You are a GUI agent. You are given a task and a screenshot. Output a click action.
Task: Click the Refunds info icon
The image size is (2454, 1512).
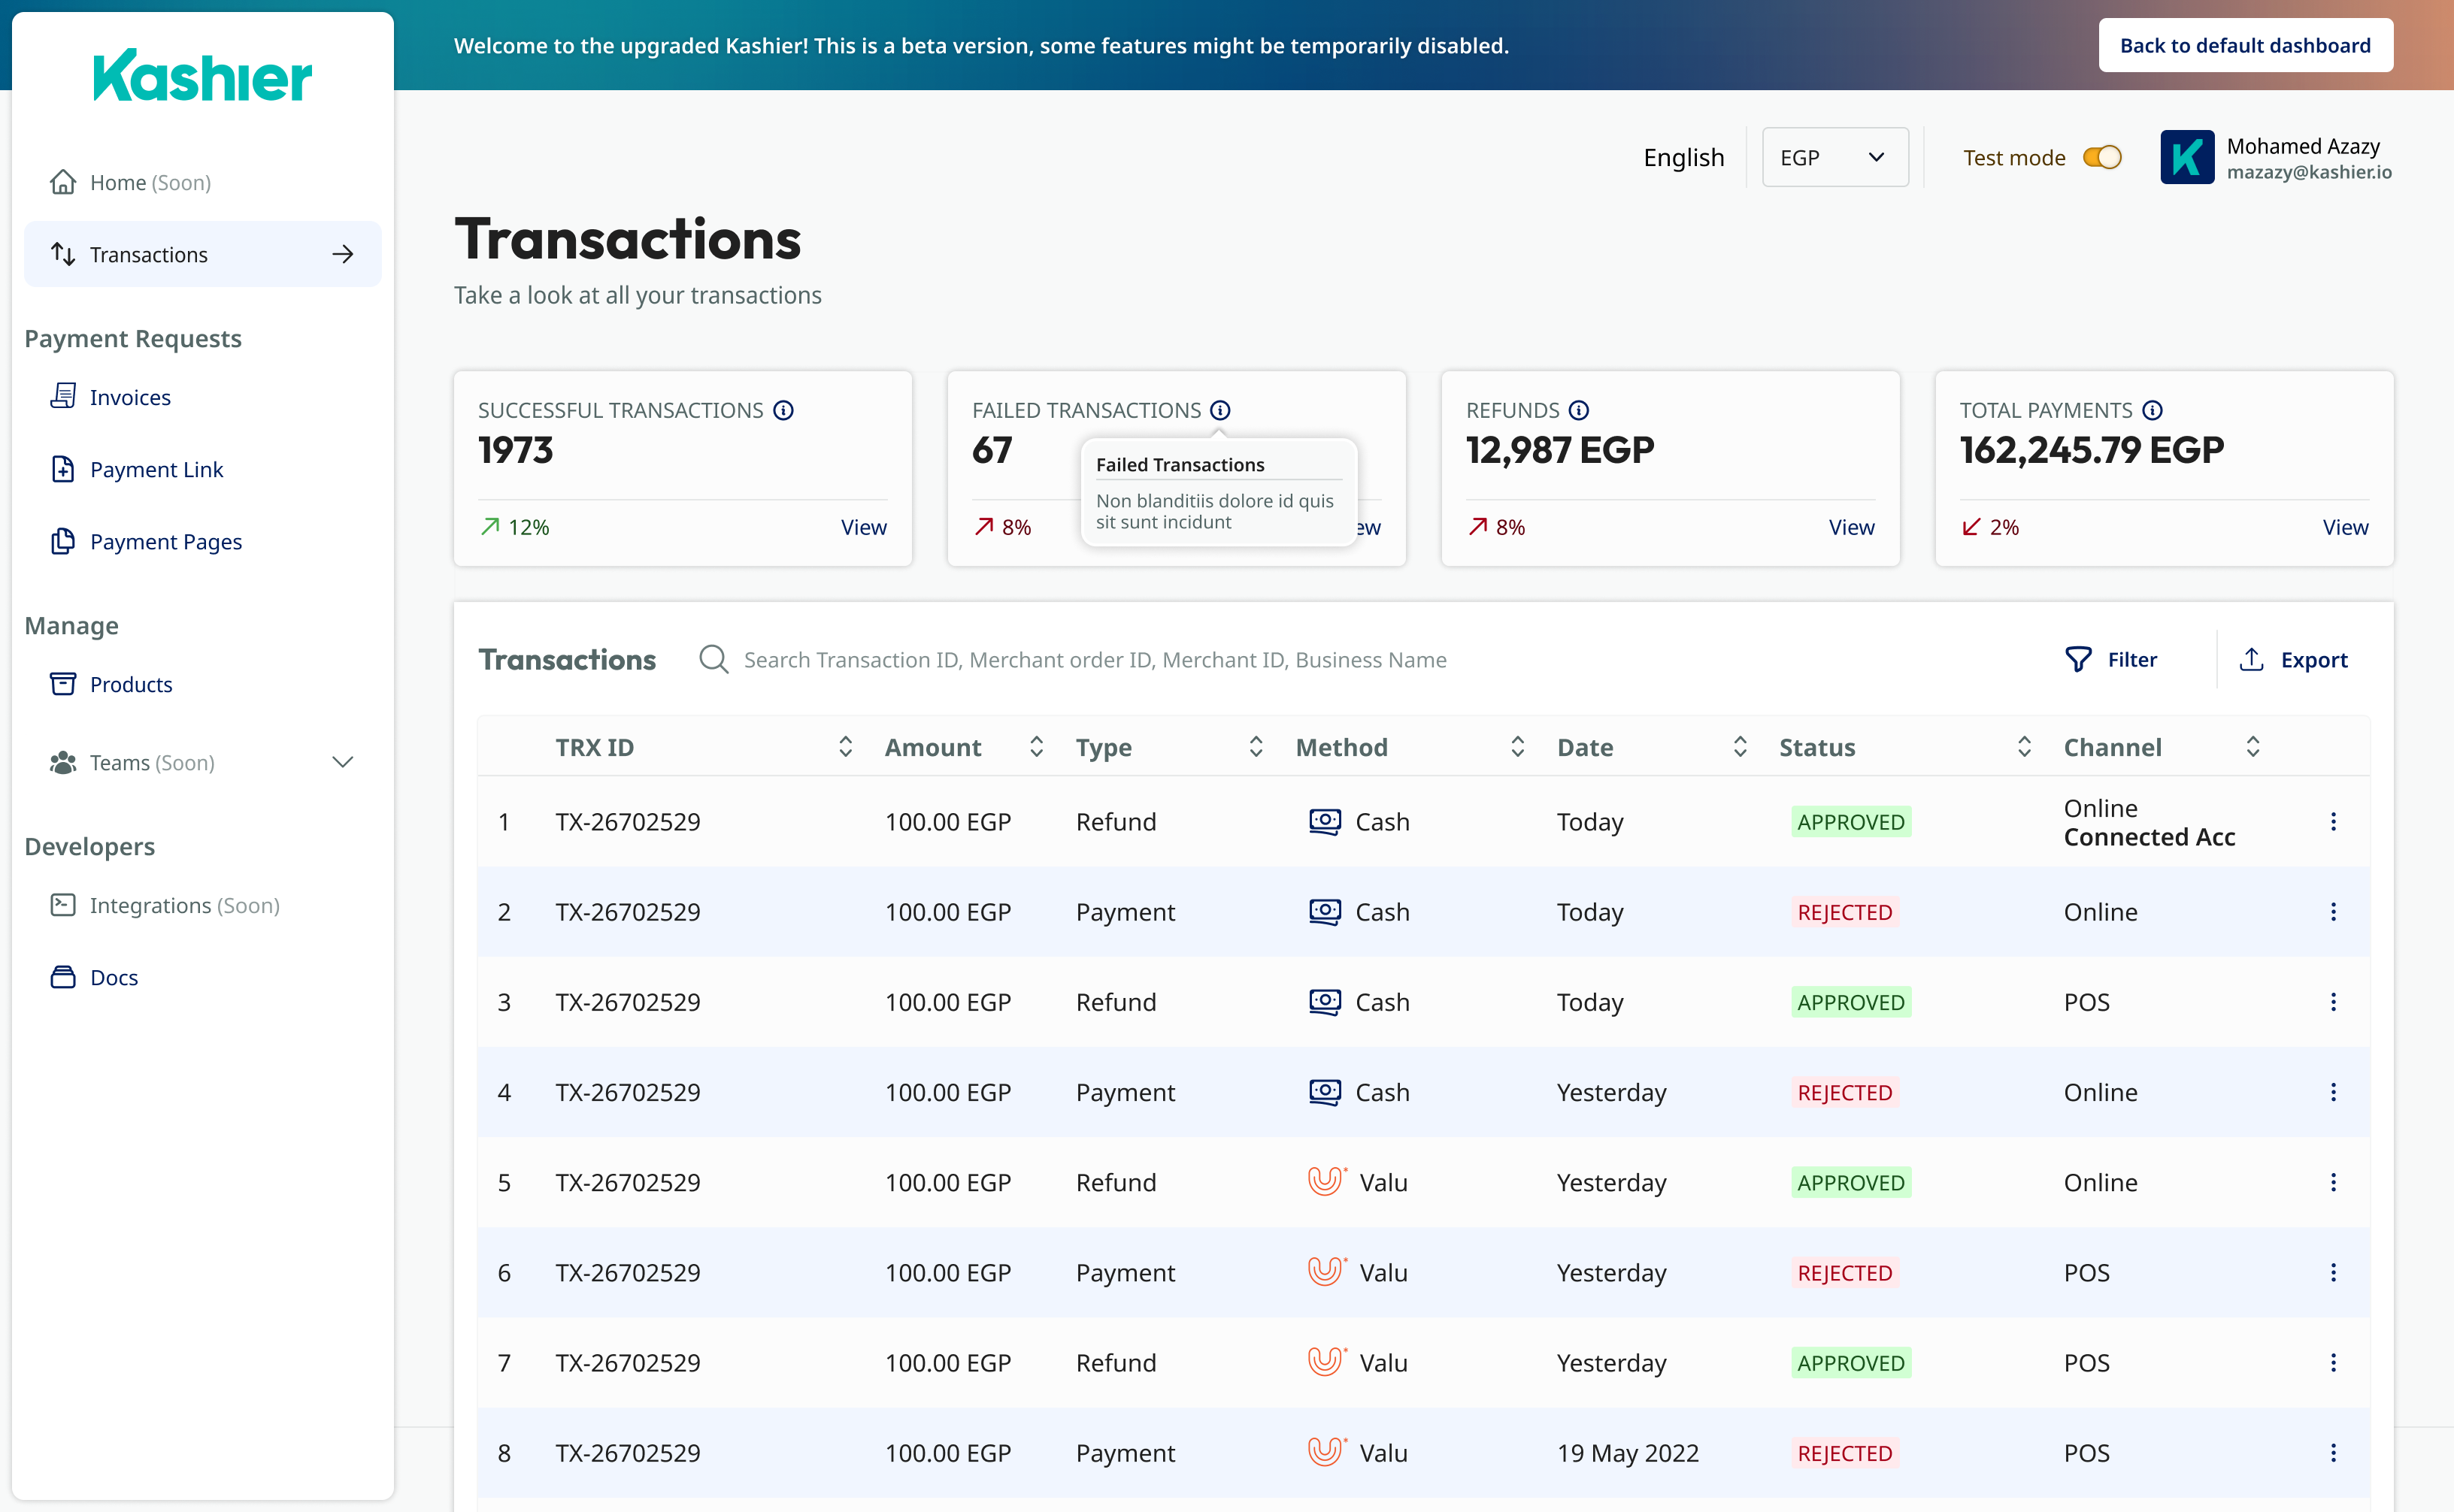pyautogui.click(x=1579, y=410)
